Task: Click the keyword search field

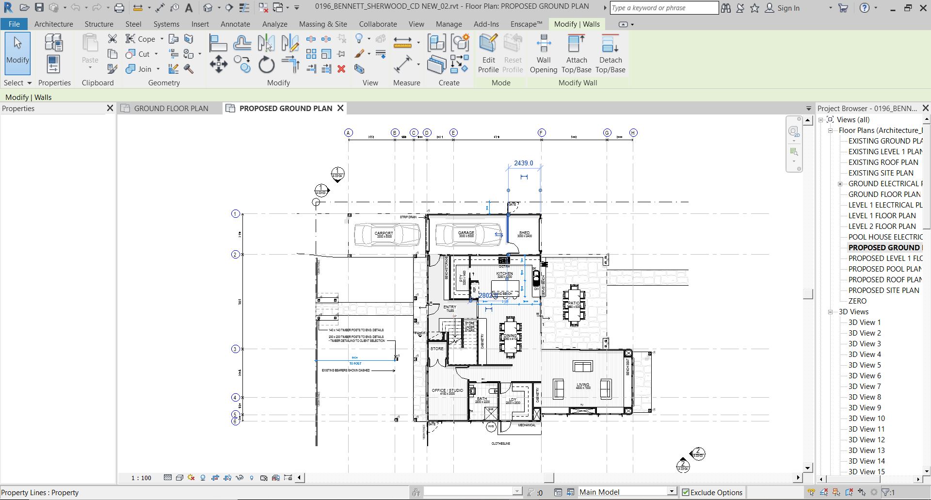Action: coord(664,8)
